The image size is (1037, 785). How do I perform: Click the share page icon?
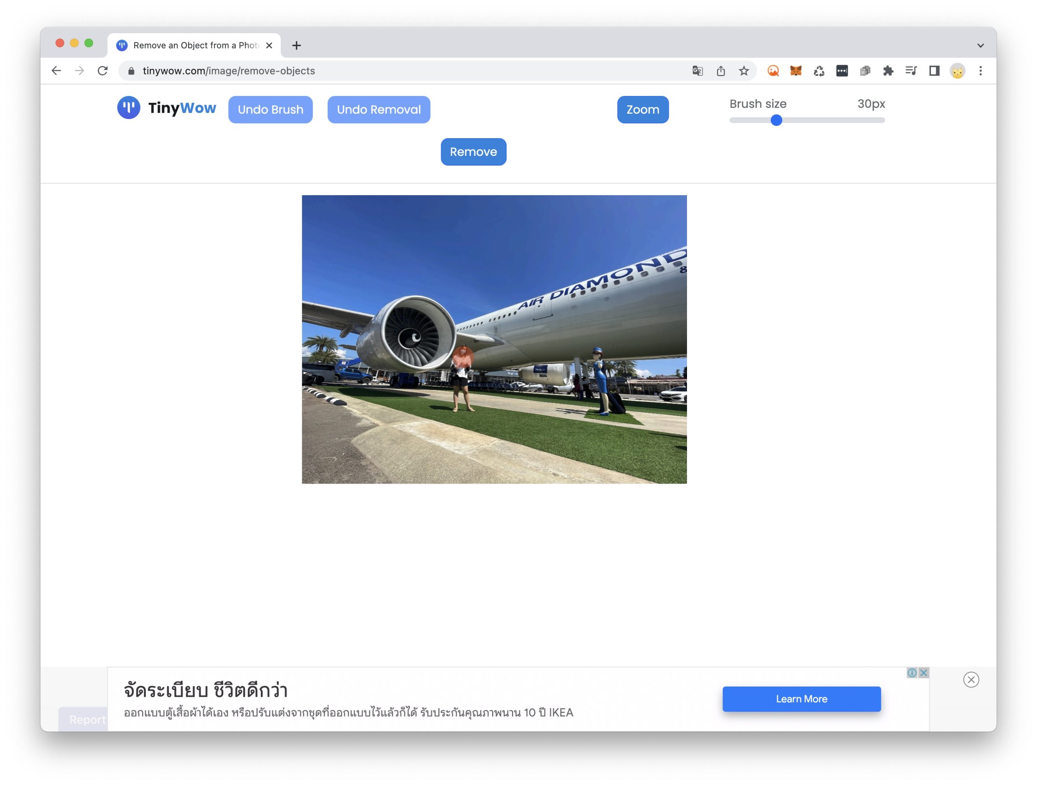tap(721, 71)
